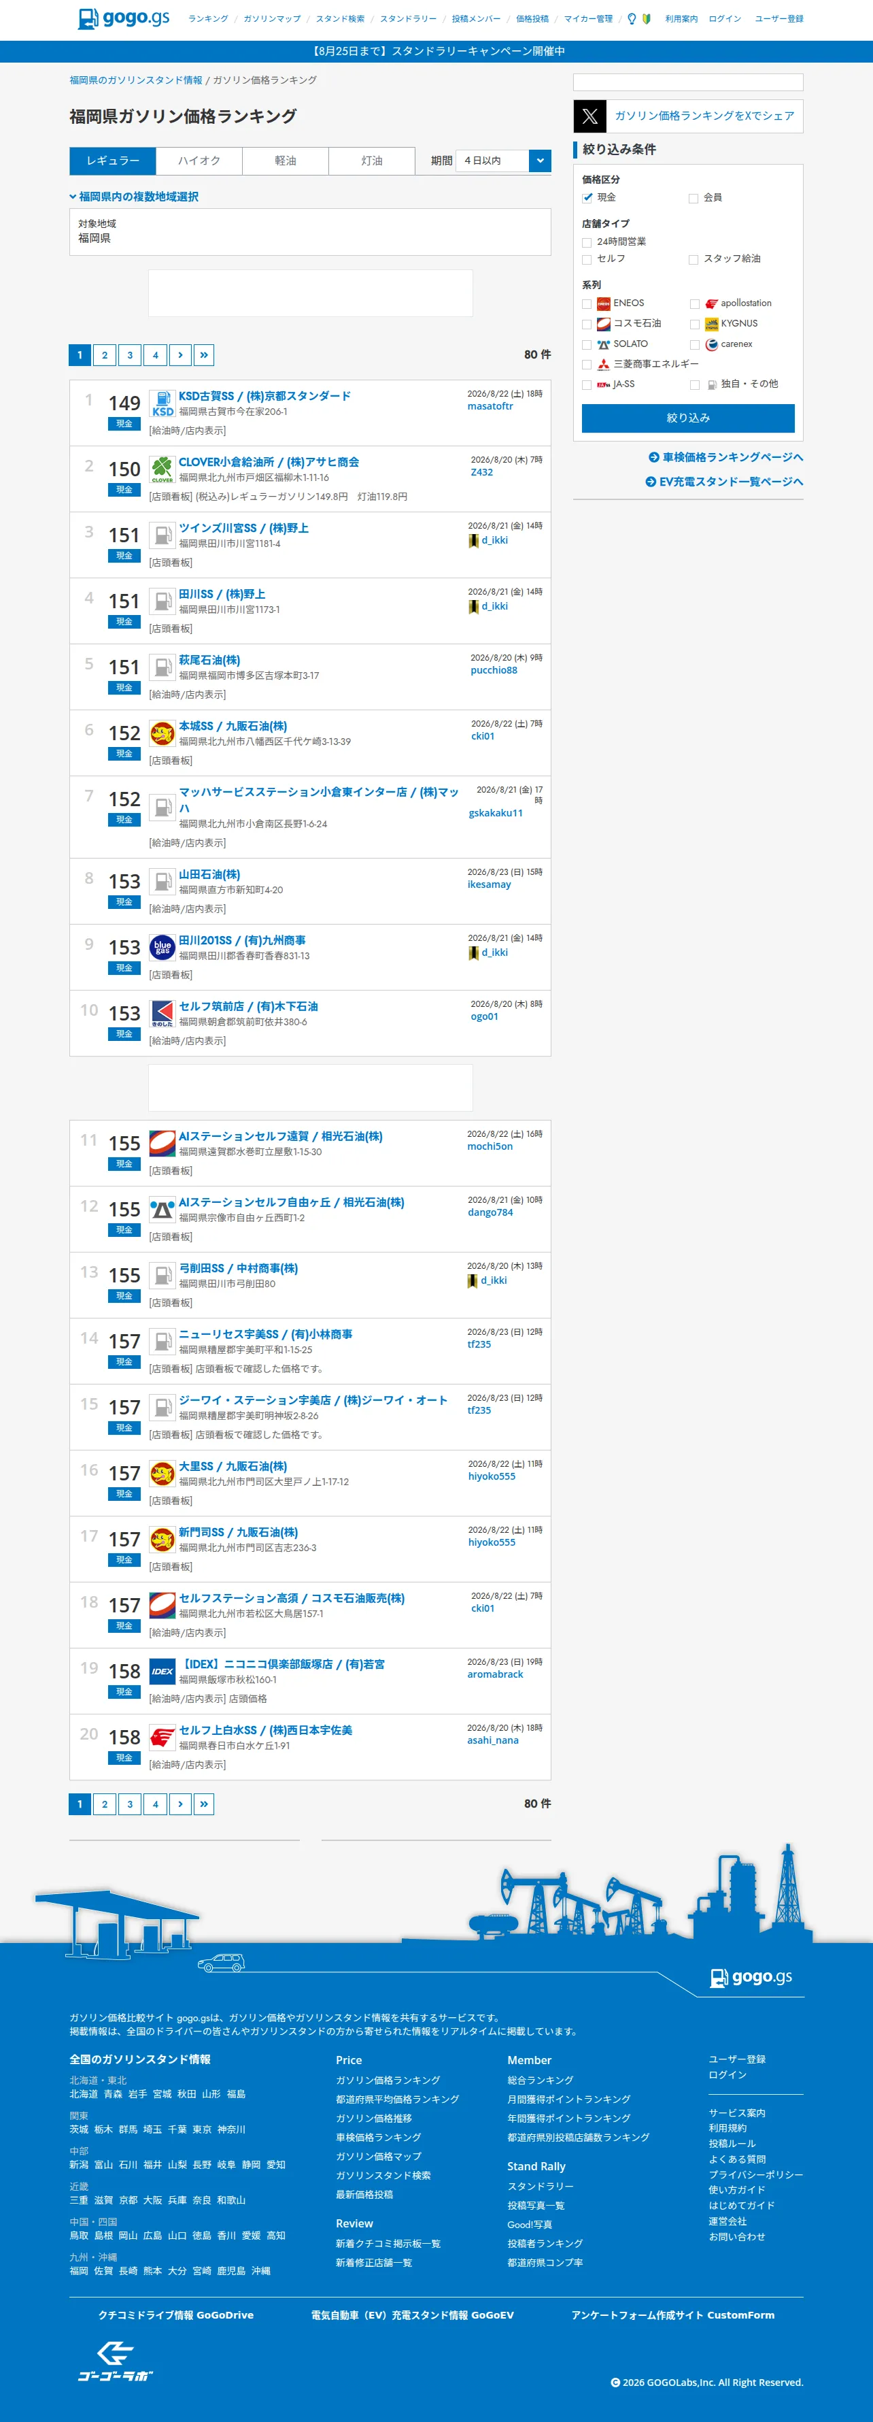The width and height of the screenshot is (873, 2422).
Task: Select the KYGNUS brand checkbox
Action: click(694, 325)
